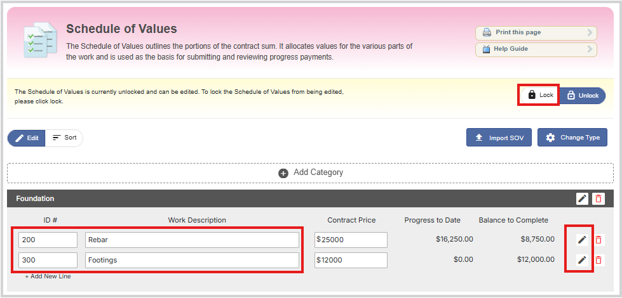Click the Import SOV button
Image resolution: width=622 pixels, height=298 pixels.
point(499,138)
